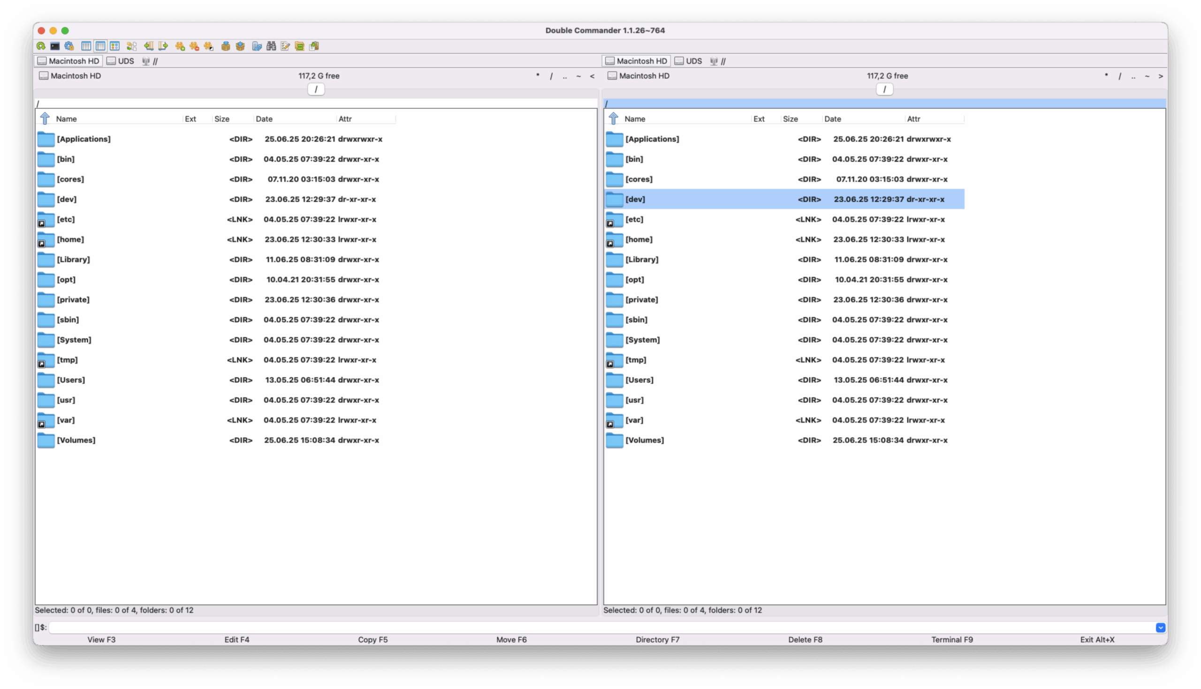Open the command line history dropdown

pyautogui.click(x=1160, y=628)
